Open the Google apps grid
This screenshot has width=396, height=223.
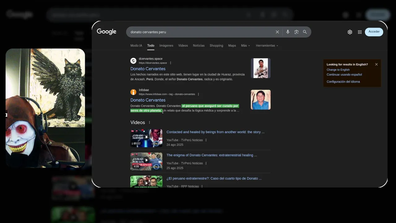click(x=360, y=32)
